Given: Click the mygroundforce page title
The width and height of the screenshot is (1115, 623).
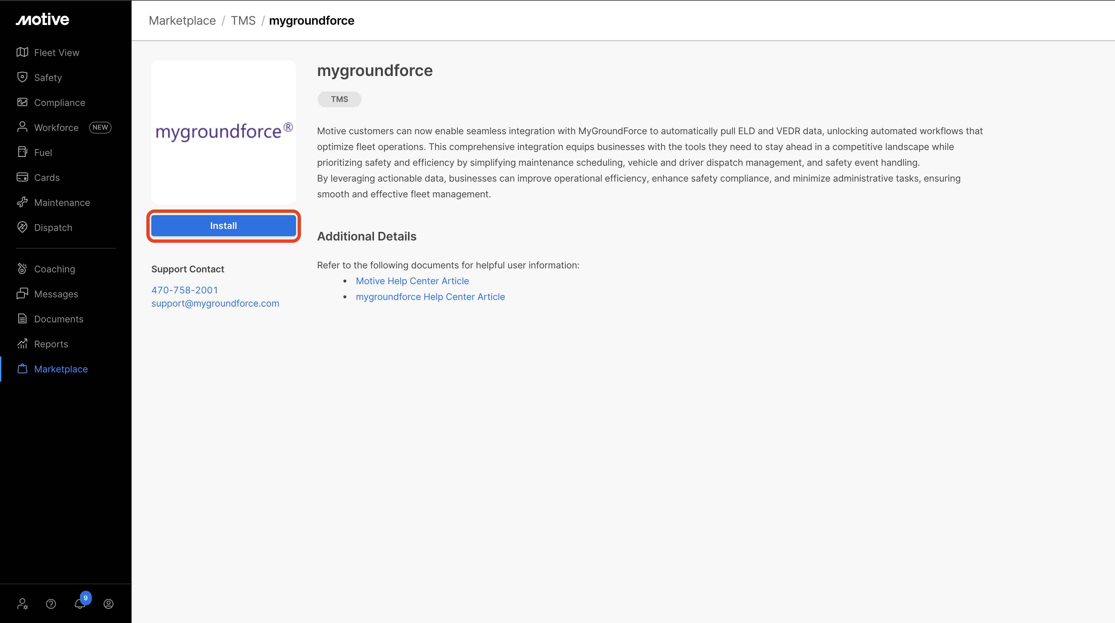Looking at the screenshot, I should [x=375, y=71].
